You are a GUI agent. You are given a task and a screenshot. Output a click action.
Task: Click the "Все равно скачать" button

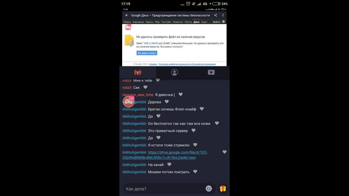tap(147, 53)
